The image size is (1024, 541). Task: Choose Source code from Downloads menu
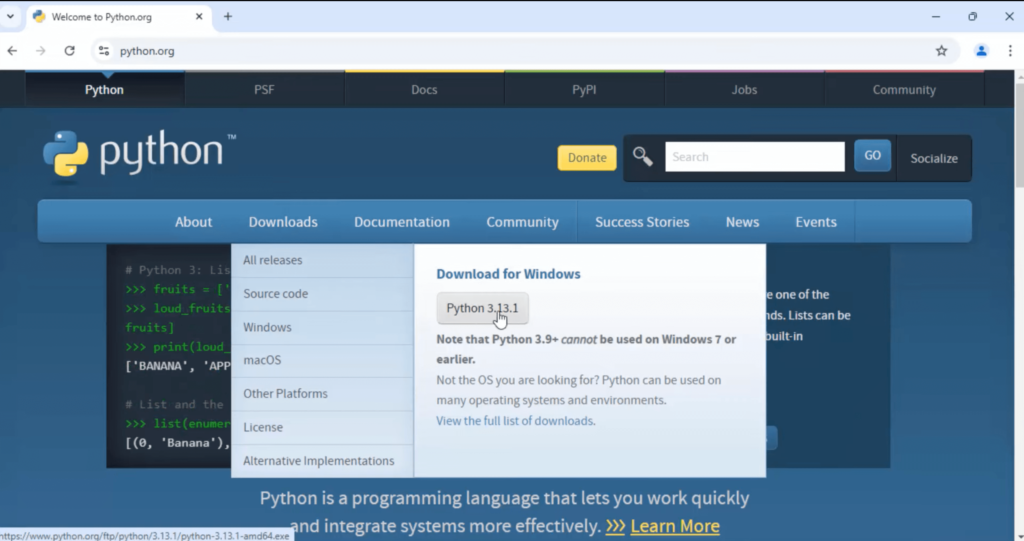point(322,294)
